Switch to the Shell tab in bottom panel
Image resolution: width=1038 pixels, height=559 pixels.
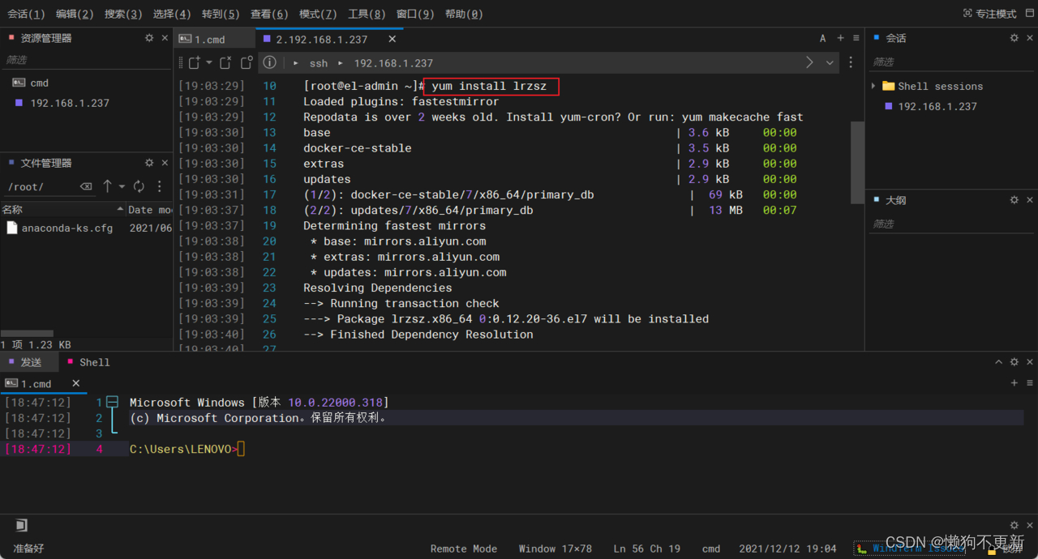click(x=88, y=362)
